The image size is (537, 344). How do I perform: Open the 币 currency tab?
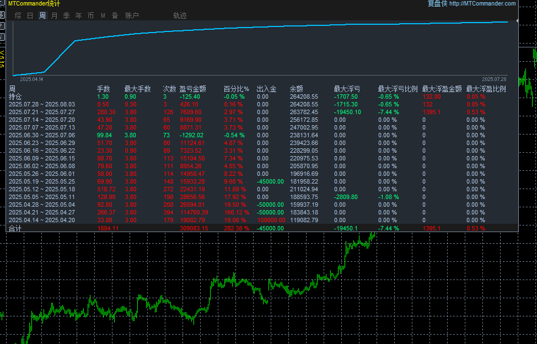pyautogui.click(x=91, y=15)
